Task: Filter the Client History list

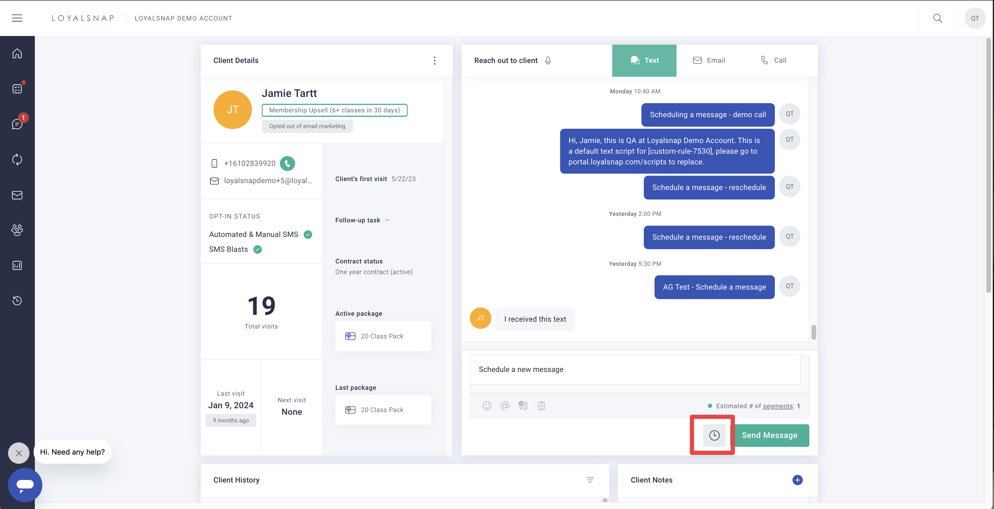Action: (590, 480)
